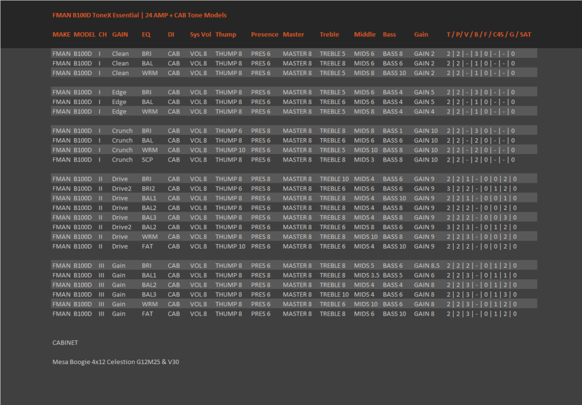Select GAIN 6 in the Gain BAL1 row
This screenshot has height=405, width=582.
pyautogui.click(x=424, y=276)
